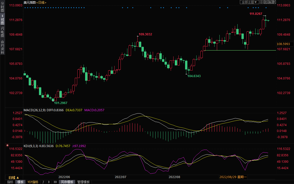Open the VIP指标 tab
The width and height of the screenshot is (294, 184).
tap(33, 182)
